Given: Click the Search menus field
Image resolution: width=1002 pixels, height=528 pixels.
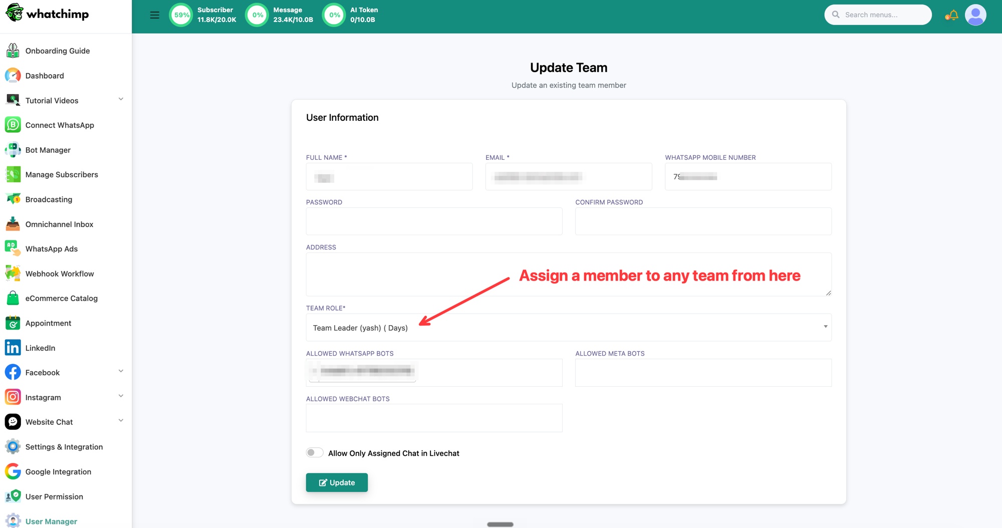Looking at the screenshot, I should coord(878,15).
